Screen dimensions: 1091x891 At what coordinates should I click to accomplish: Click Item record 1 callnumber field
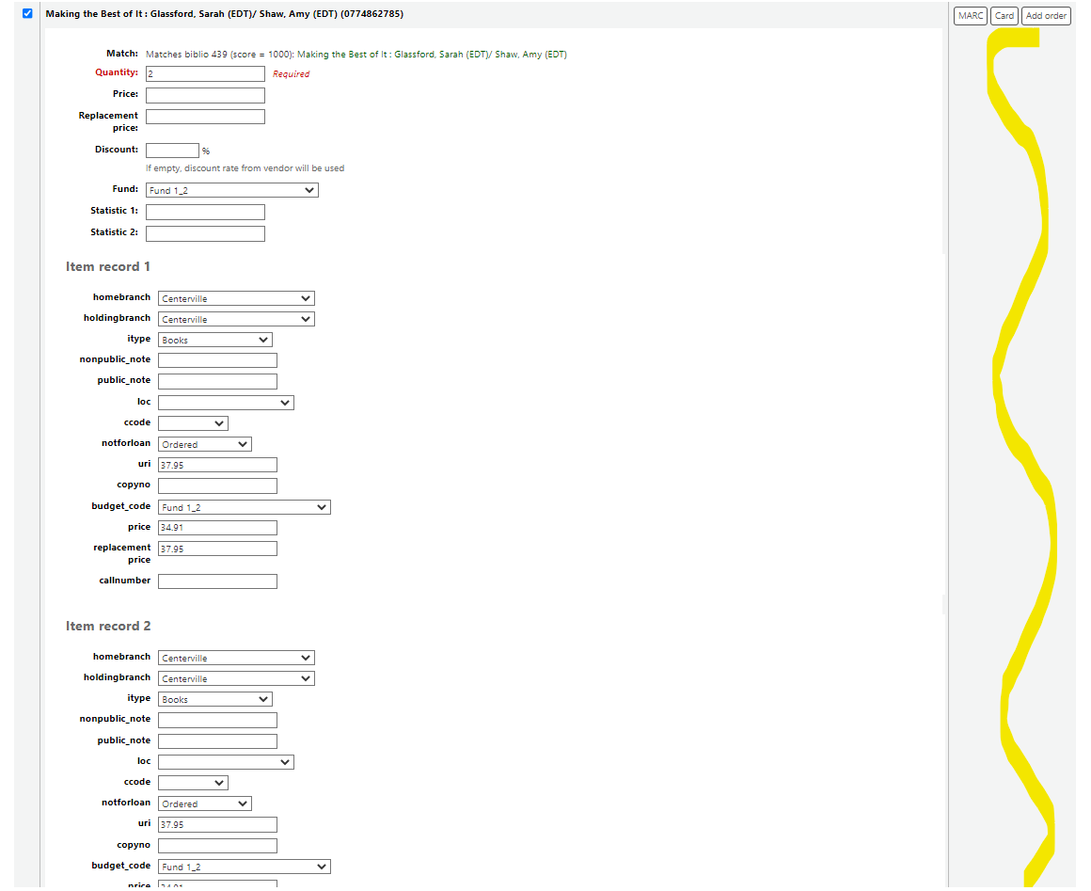217,581
